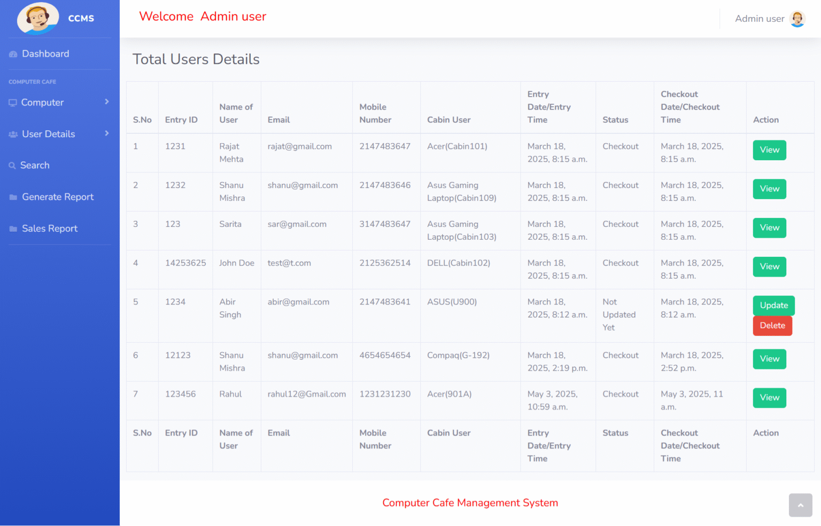Click the Search magnifier icon
Image resolution: width=821 pixels, height=526 pixels.
pyautogui.click(x=12, y=165)
